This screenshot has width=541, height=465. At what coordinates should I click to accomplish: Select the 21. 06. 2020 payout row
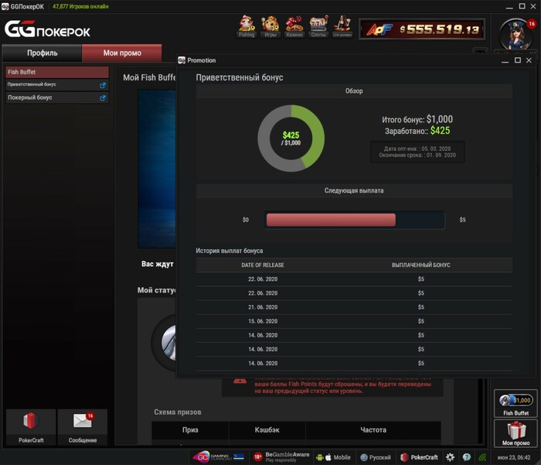(354, 307)
